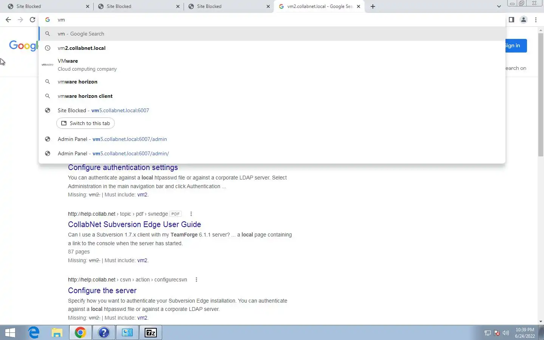Launch Internet Explorer from taskbar
This screenshot has height=340, width=544.
34,332
